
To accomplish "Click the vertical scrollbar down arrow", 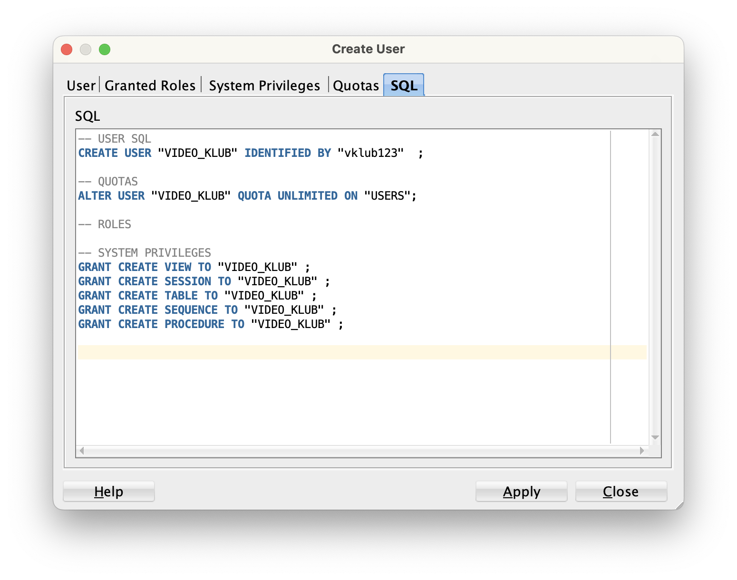I will pyautogui.click(x=655, y=437).
